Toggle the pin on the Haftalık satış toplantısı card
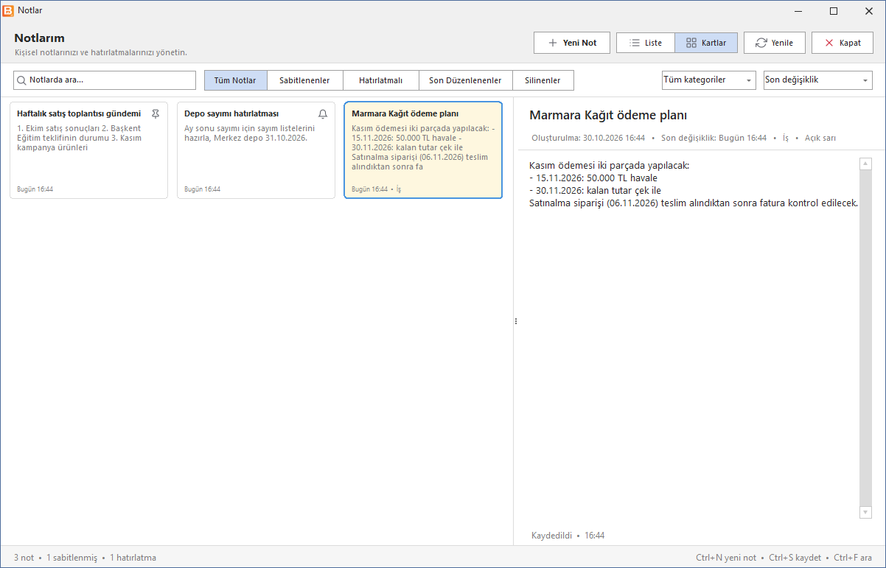Viewport: 886px width, 568px height. [x=155, y=114]
